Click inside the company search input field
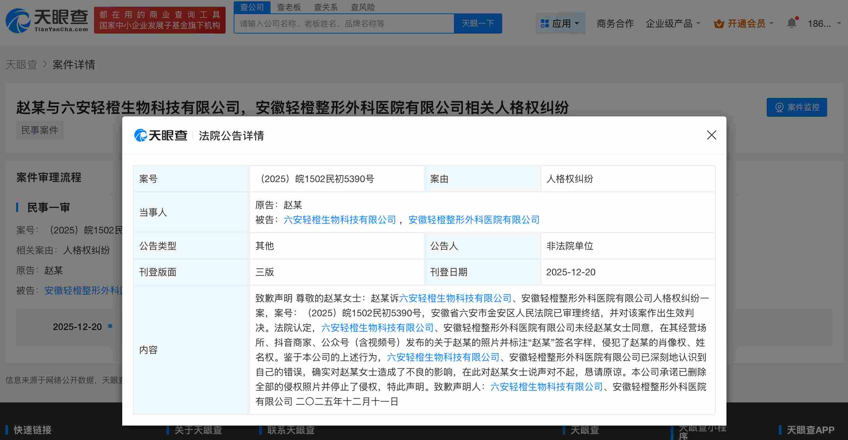Viewport: 848px width, 440px height. 342,23
